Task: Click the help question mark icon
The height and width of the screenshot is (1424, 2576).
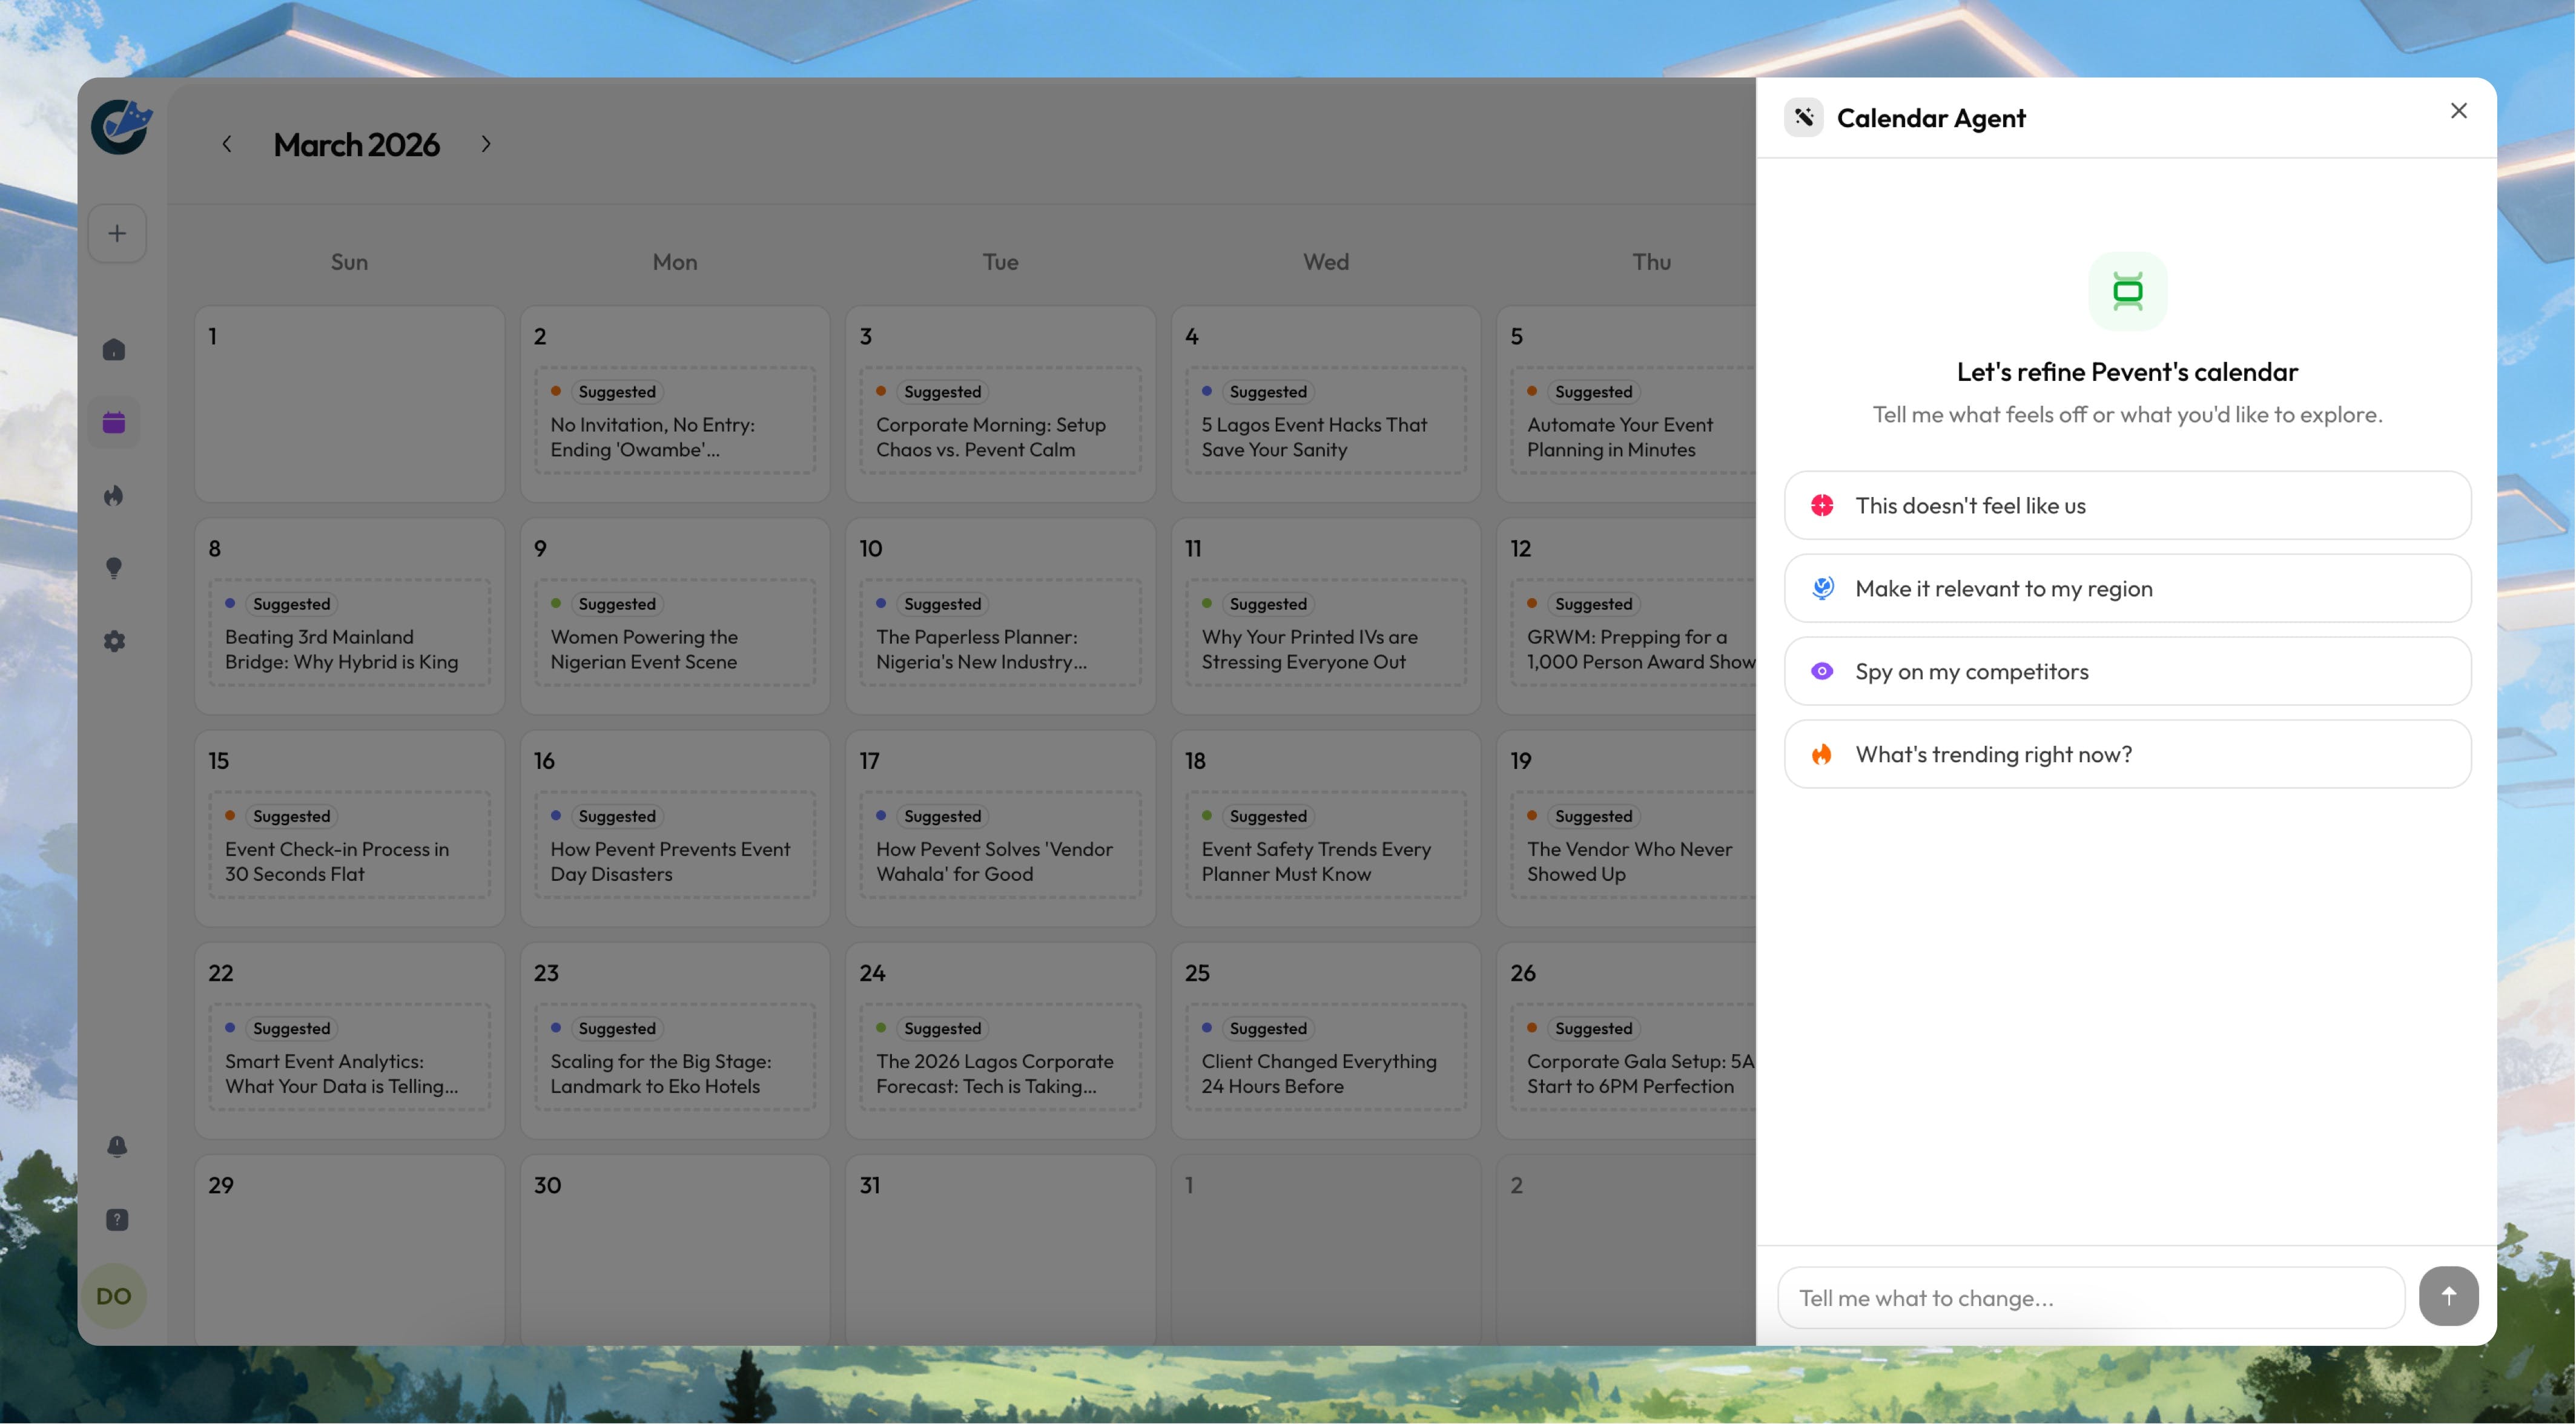Action: click(117, 1219)
